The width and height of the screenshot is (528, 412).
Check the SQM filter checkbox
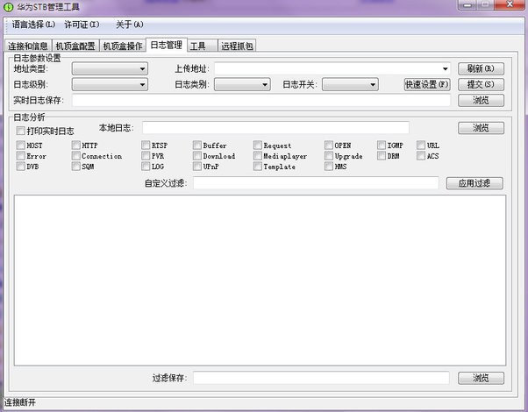(x=76, y=167)
